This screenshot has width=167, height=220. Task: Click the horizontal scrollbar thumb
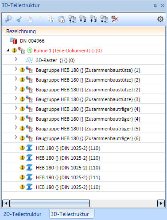pos(50,204)
